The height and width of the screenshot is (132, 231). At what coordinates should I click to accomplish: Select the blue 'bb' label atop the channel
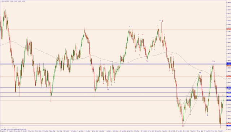point(200,73)
